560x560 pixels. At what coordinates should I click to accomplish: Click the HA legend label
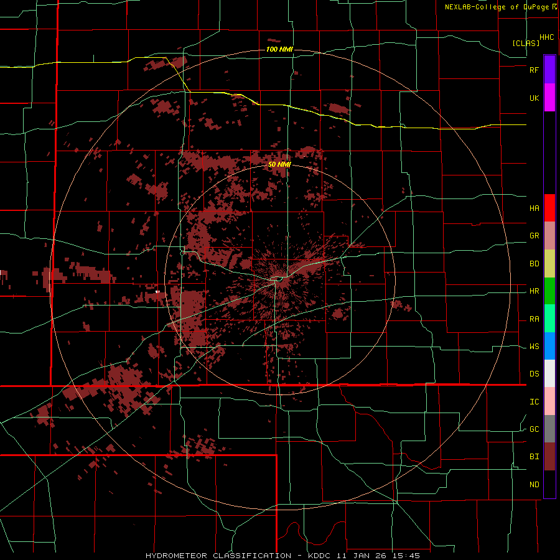pos(534,208)
